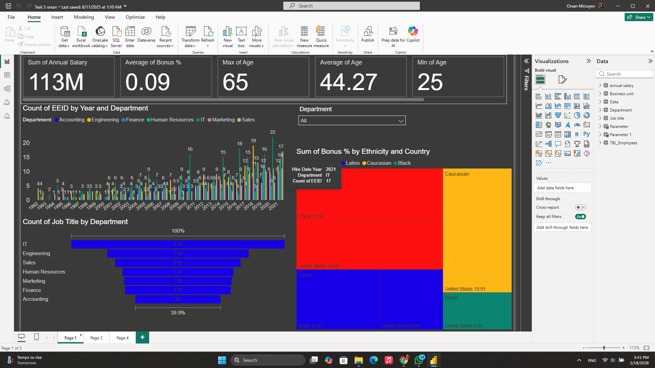Viewport: 655px width, 368px height.
Task: Adjust the zoom level slider
Action: pos(604,348)
